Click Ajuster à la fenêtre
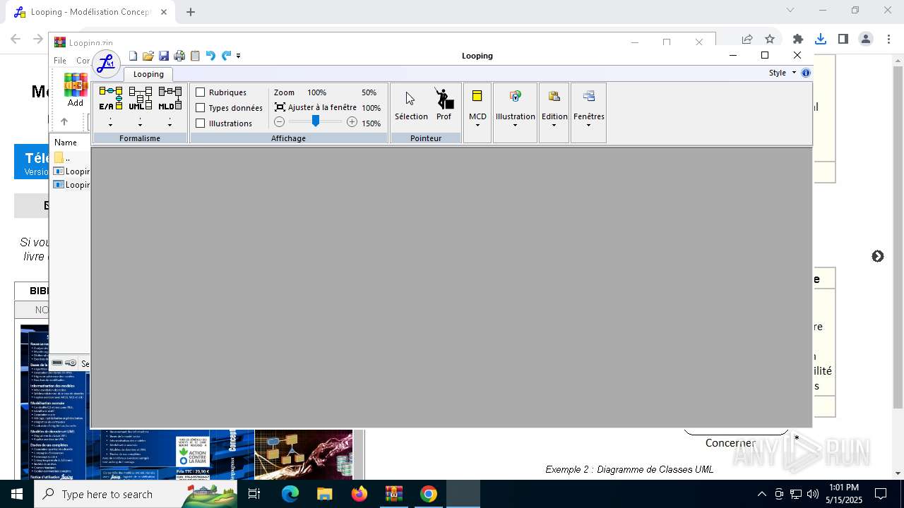The height and width of the screenshot is (508, 904). [x=315, y=107]
